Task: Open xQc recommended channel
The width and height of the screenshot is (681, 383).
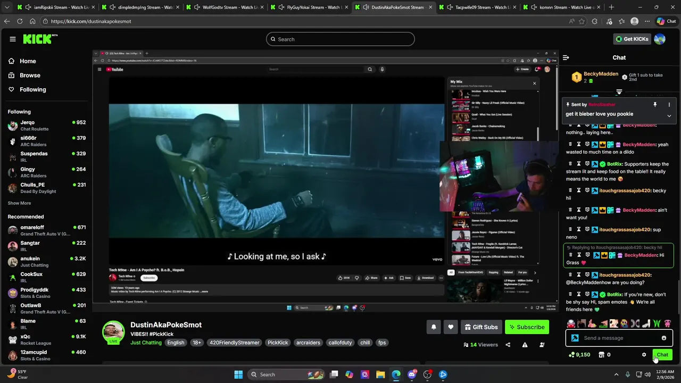Action: 47,339
